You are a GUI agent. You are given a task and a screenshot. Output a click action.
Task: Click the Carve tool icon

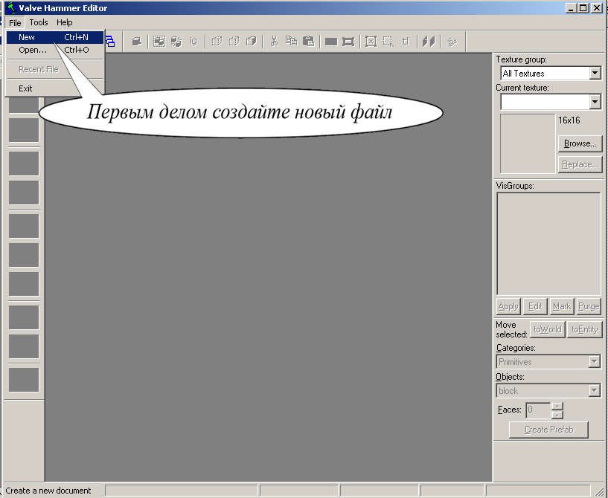136,41
